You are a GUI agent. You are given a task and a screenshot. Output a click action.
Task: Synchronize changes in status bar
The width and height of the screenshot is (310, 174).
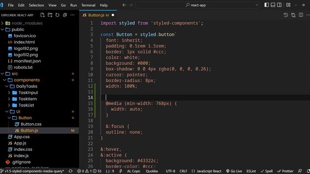click(70, 171)
